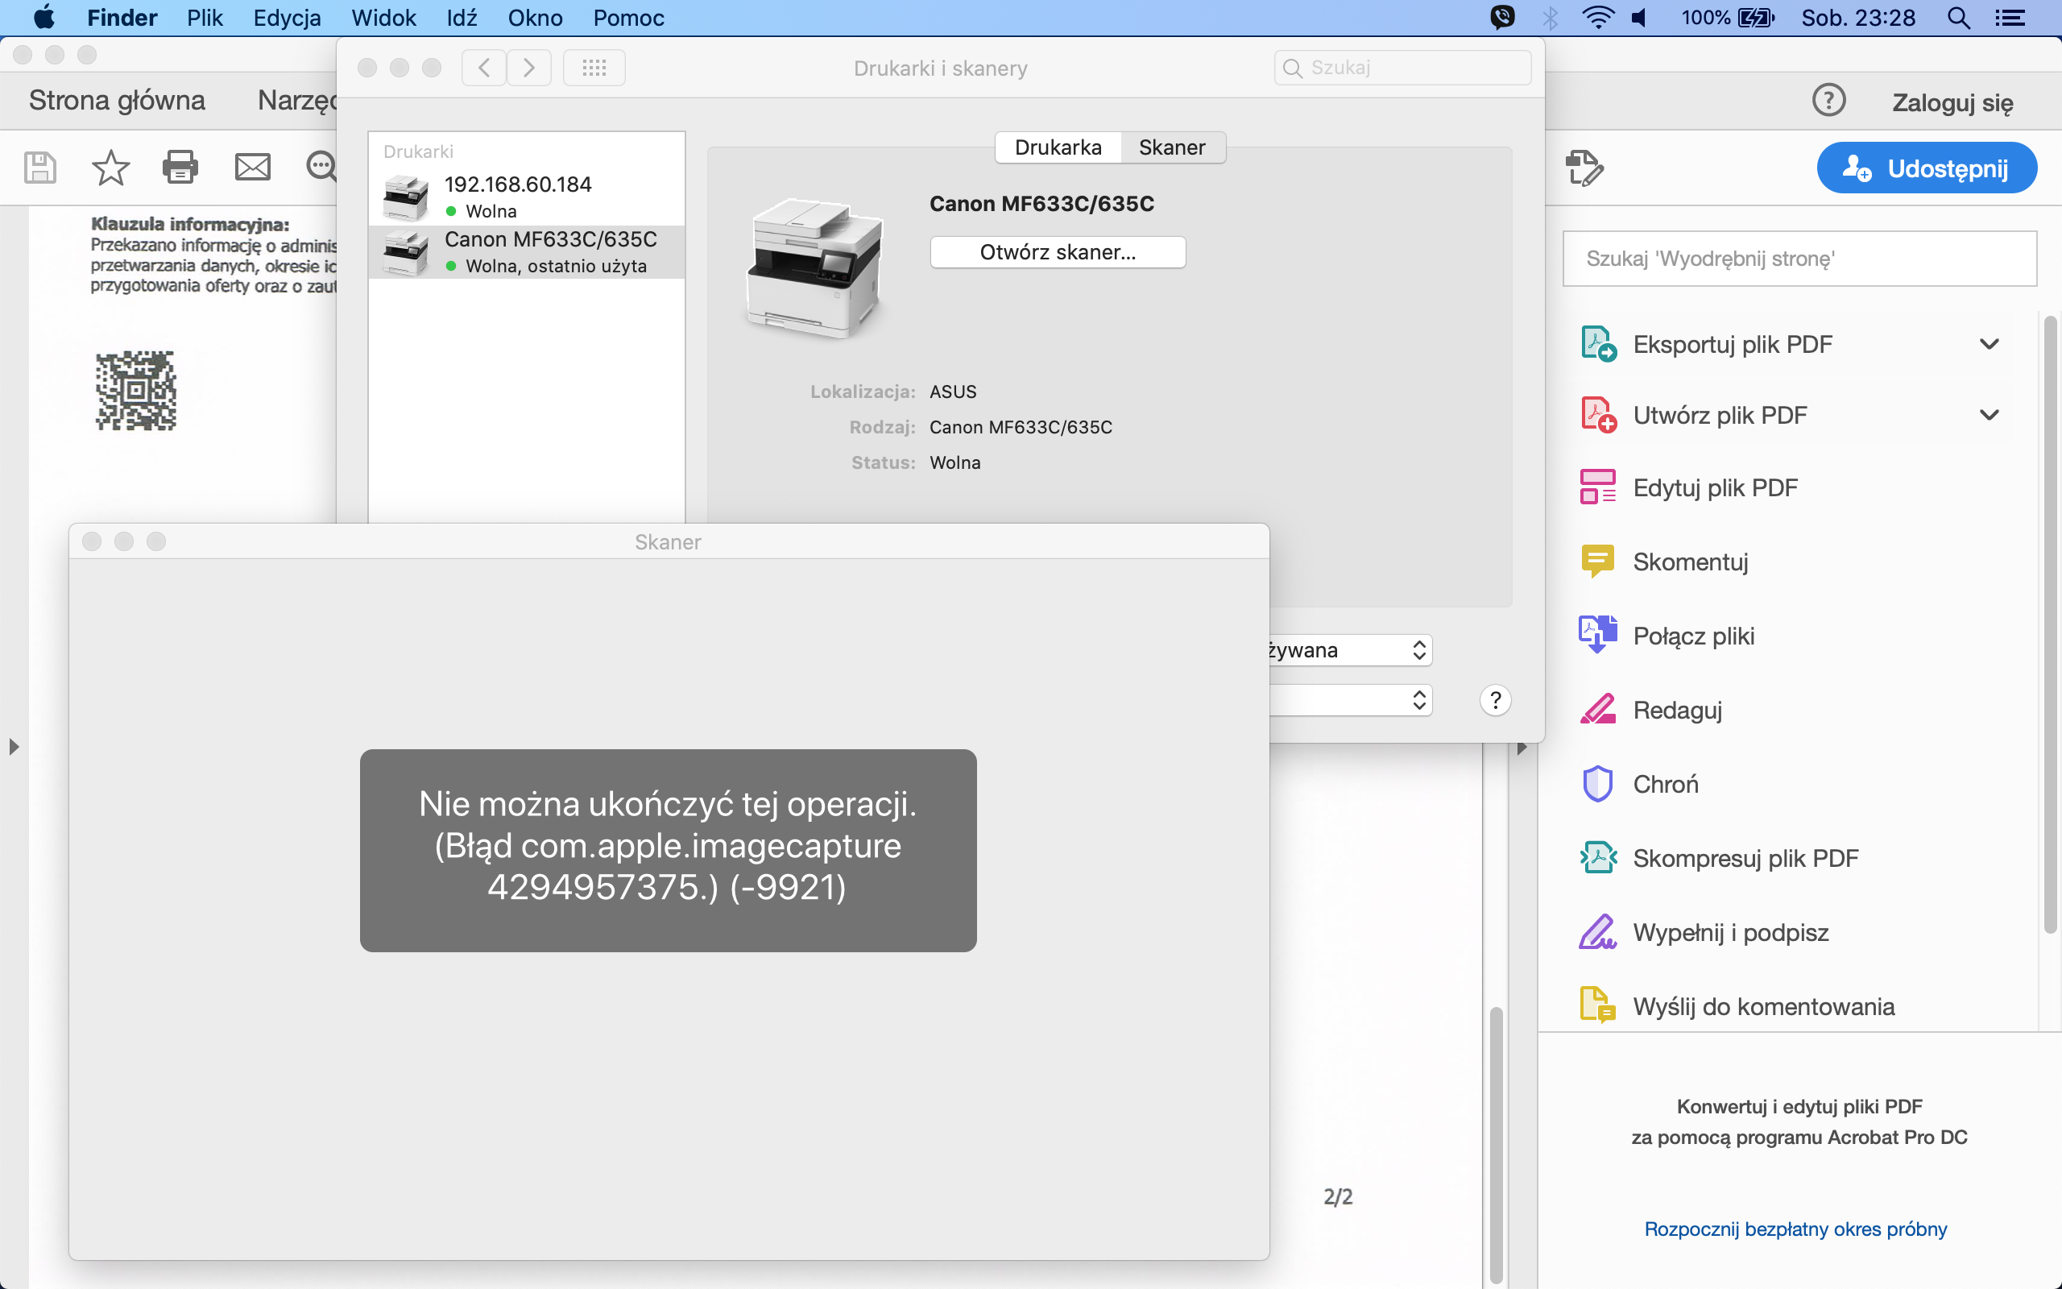Open Strona główna tab
The height and width of the screenshot is (1289, 2062).
117,101
